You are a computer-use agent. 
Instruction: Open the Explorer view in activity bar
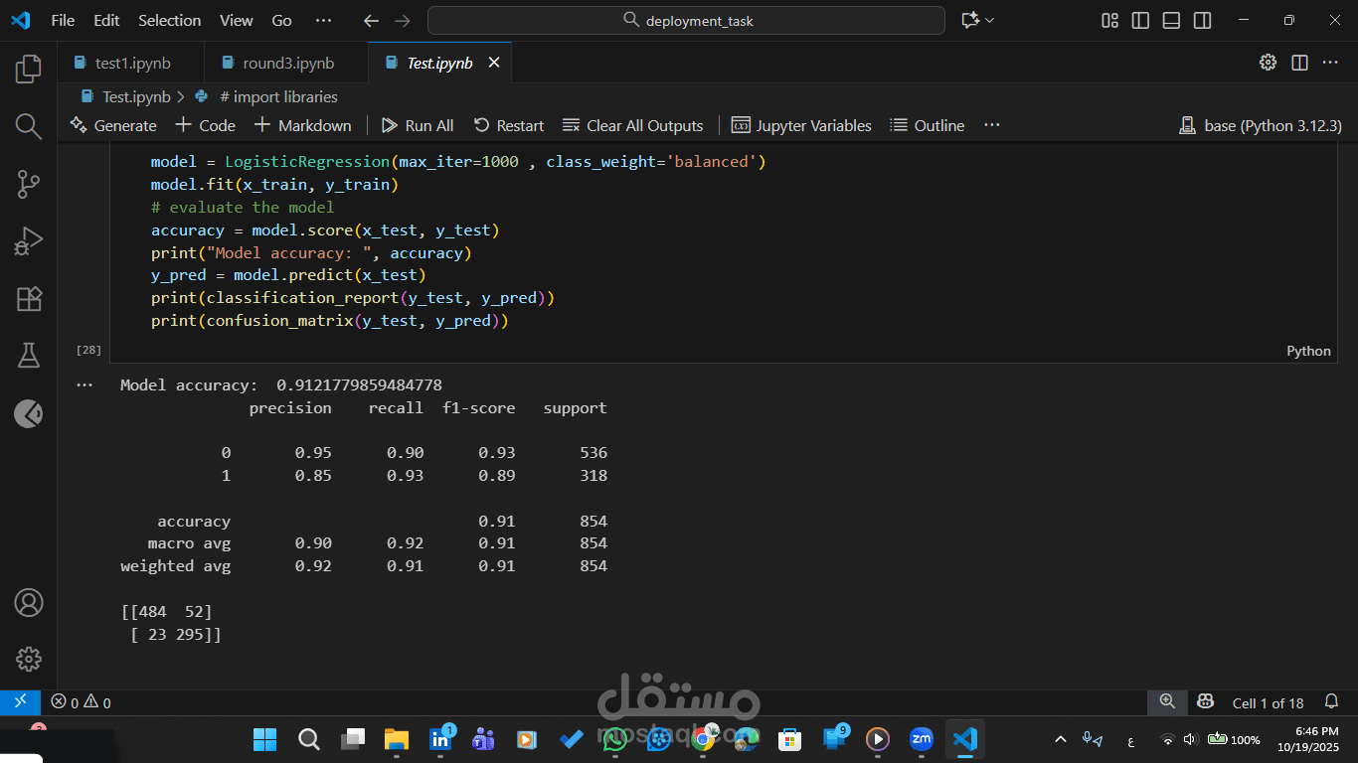click(29, 69)
